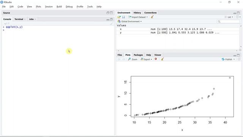Close the Jobs tab

pos(35,19)
